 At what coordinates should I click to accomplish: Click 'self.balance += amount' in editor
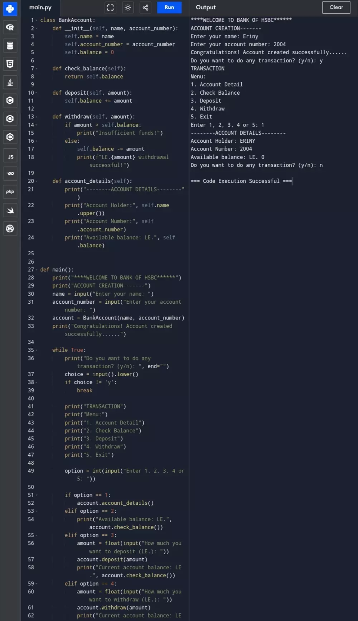click(x=98, y=101)
